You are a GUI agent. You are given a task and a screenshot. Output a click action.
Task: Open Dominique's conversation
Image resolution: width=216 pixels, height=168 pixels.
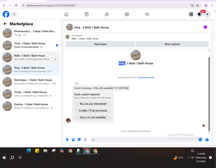click(30, 82)
